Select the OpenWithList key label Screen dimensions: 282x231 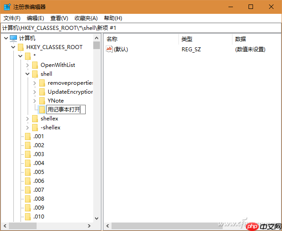click(x=58, y=65)
